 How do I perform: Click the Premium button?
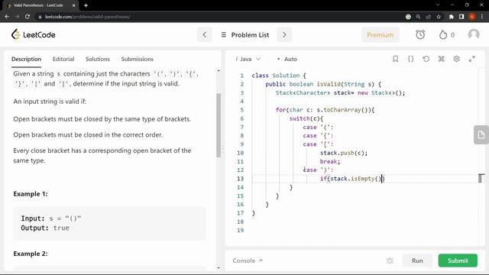tap(381, 35)
